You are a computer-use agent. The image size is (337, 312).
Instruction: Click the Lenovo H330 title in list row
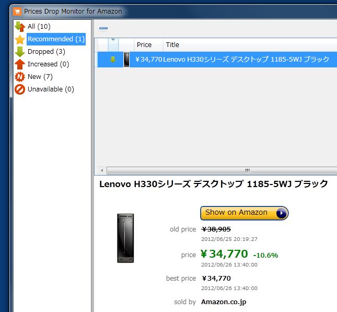(246, 60)
